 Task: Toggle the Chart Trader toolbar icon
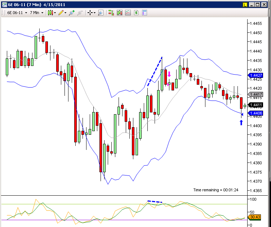(x=111, y=13)
